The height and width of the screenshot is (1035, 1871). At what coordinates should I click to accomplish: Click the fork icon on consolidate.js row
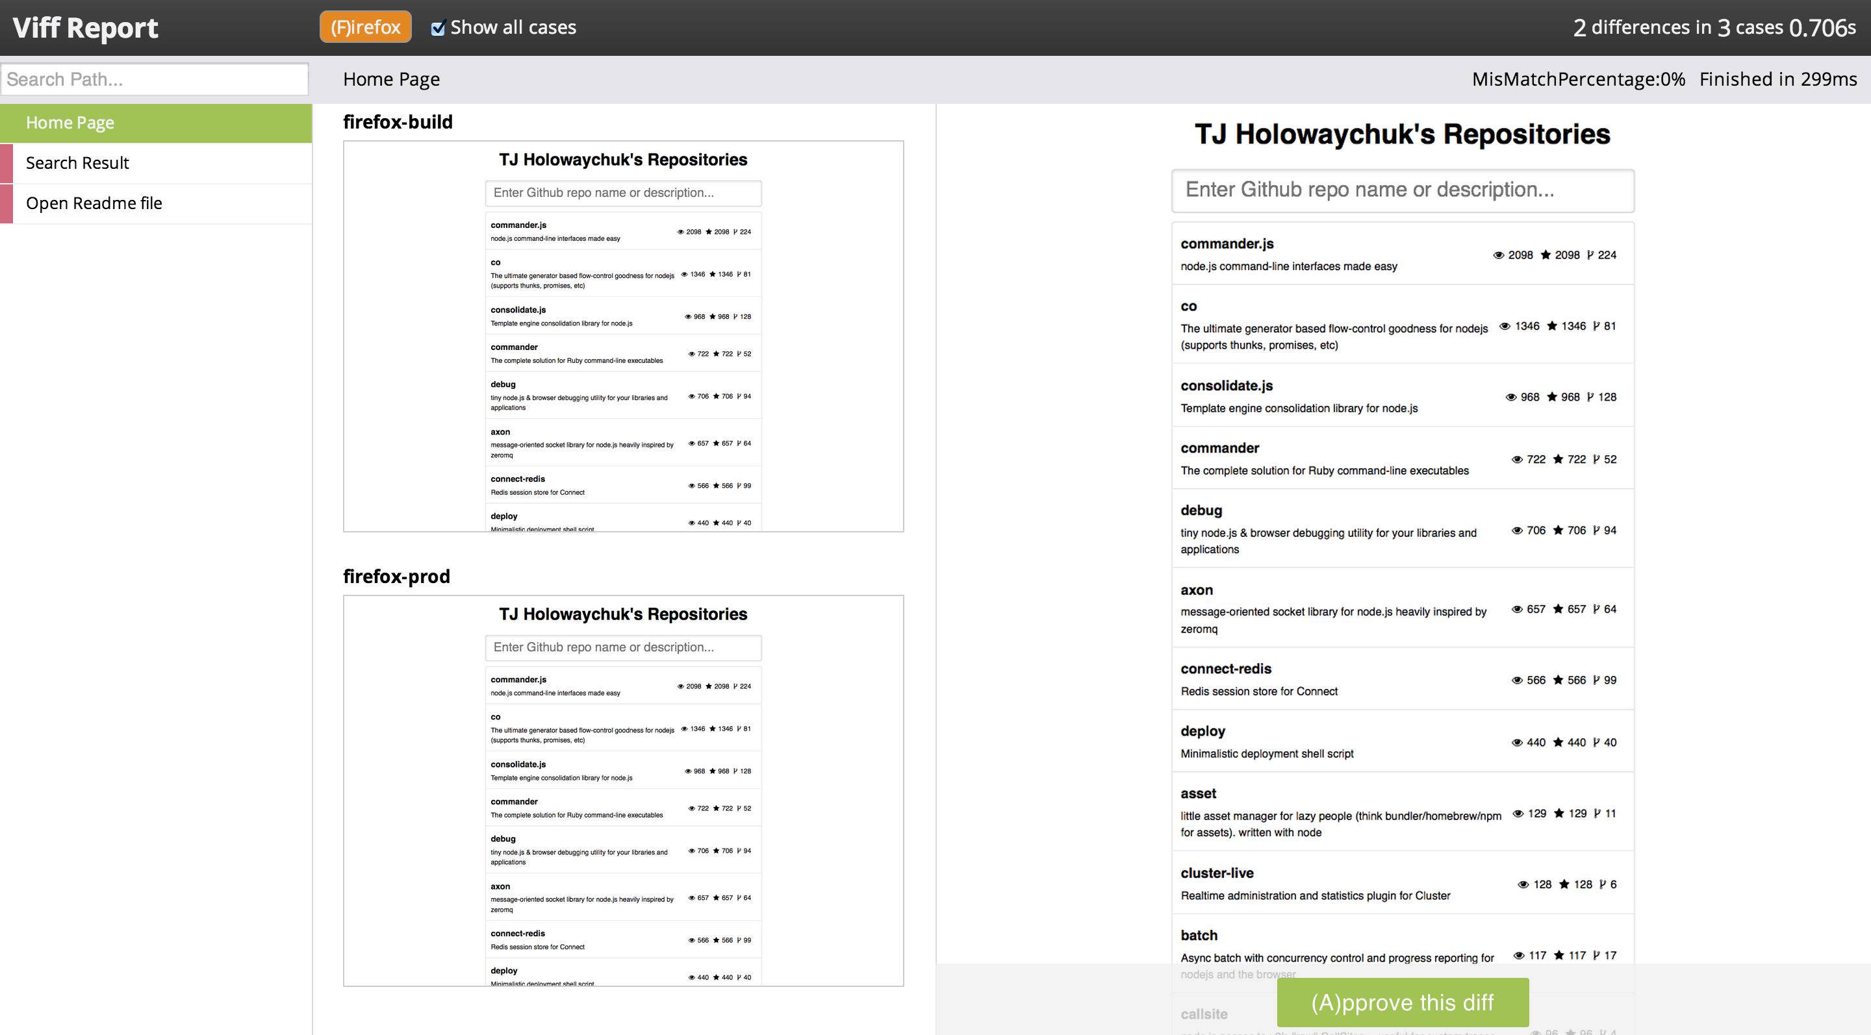1590,397
